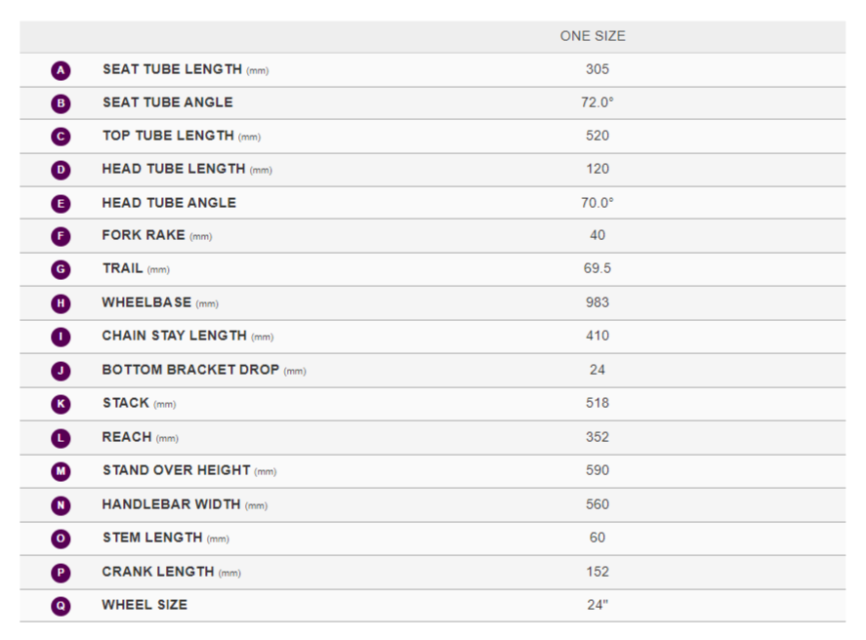The width and height of the screenshot is (866, 640).
Task: Select the purple G circle icon
Action: pos(62,269)
